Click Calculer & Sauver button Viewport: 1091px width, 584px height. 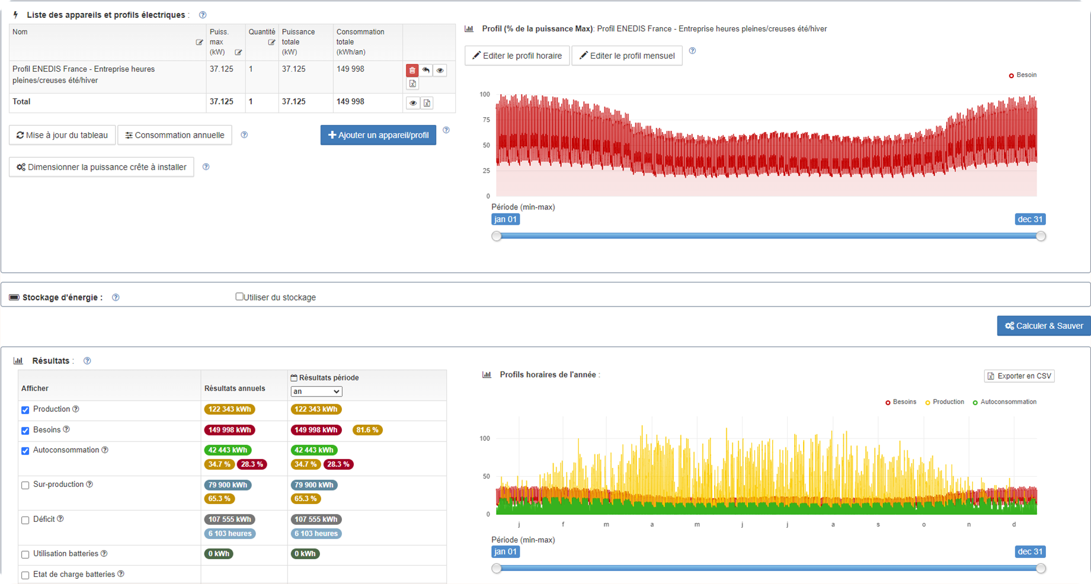1044,326
